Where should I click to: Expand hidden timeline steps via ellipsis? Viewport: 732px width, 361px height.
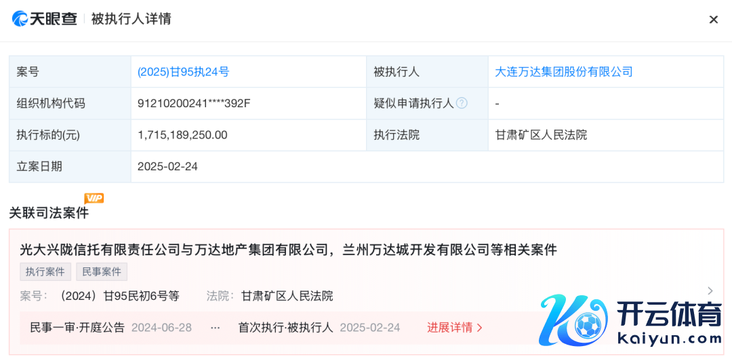pyautogui.click(x=215, y=328)
